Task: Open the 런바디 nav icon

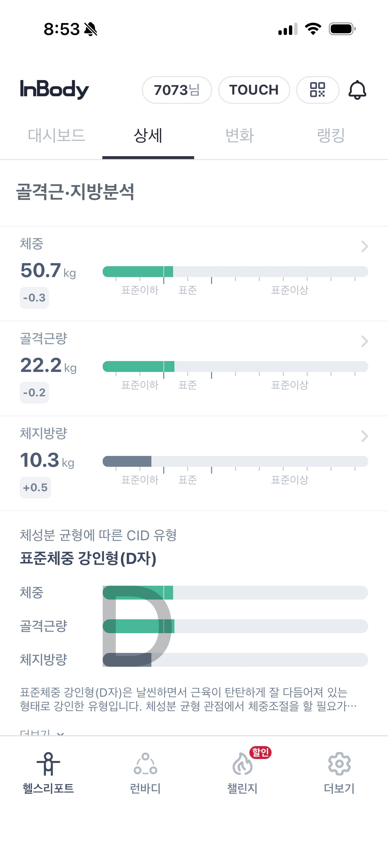Action: point(145,764)
